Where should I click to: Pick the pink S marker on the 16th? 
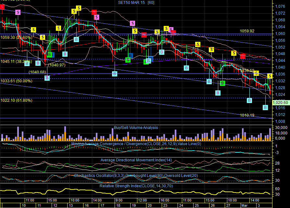tap(96, 17)
